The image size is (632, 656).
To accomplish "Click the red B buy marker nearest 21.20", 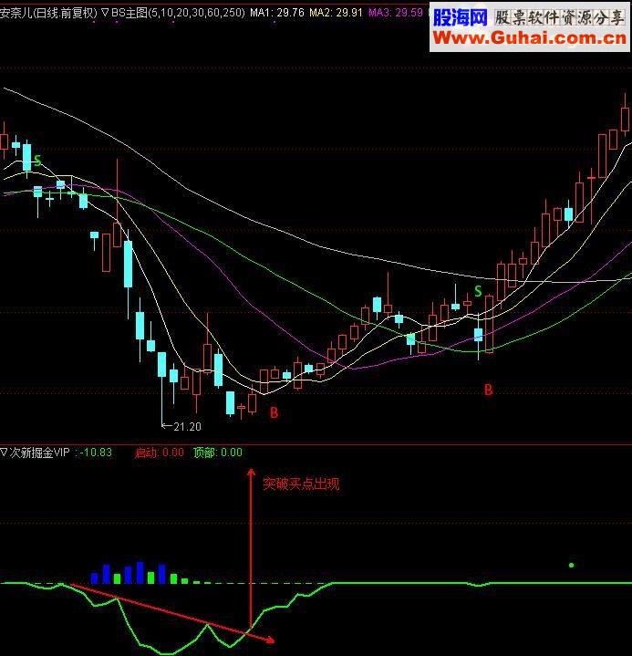I will (274, 413).
